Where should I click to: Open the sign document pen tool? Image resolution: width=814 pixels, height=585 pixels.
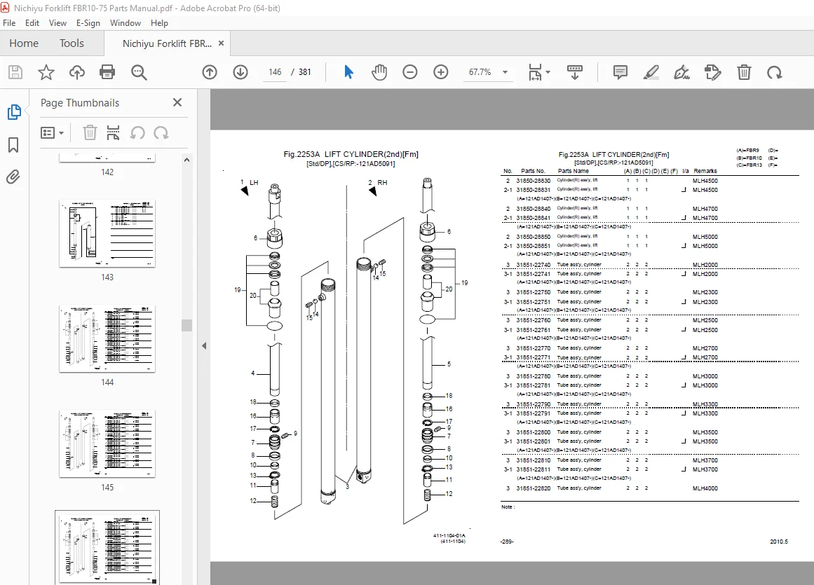point(681,72)
